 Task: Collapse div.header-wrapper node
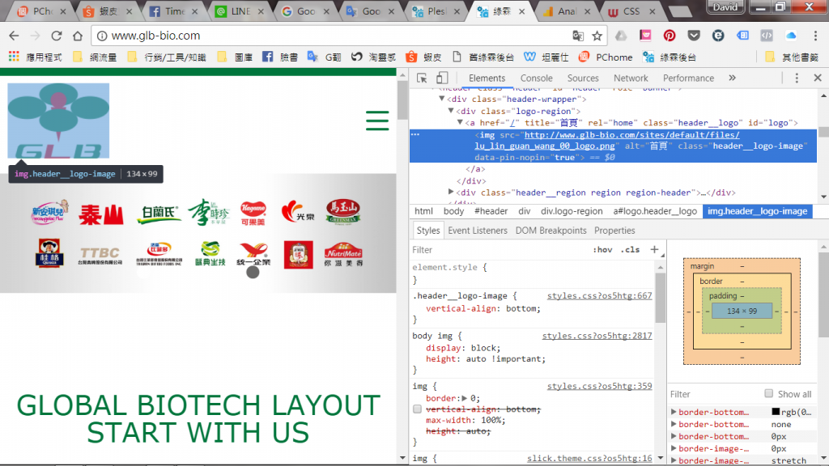[441, 99]
